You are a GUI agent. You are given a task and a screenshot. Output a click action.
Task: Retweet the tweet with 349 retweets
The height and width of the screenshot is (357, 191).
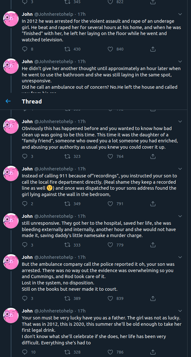[67, 204]
